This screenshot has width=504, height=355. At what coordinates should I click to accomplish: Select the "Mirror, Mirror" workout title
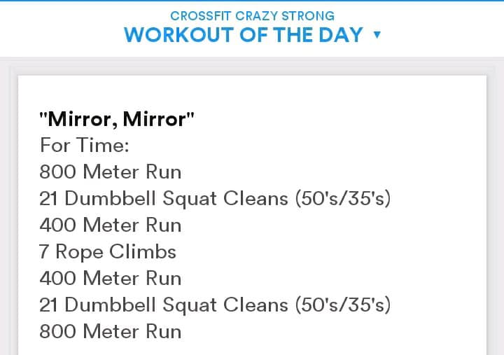click(x=117, y=119)
